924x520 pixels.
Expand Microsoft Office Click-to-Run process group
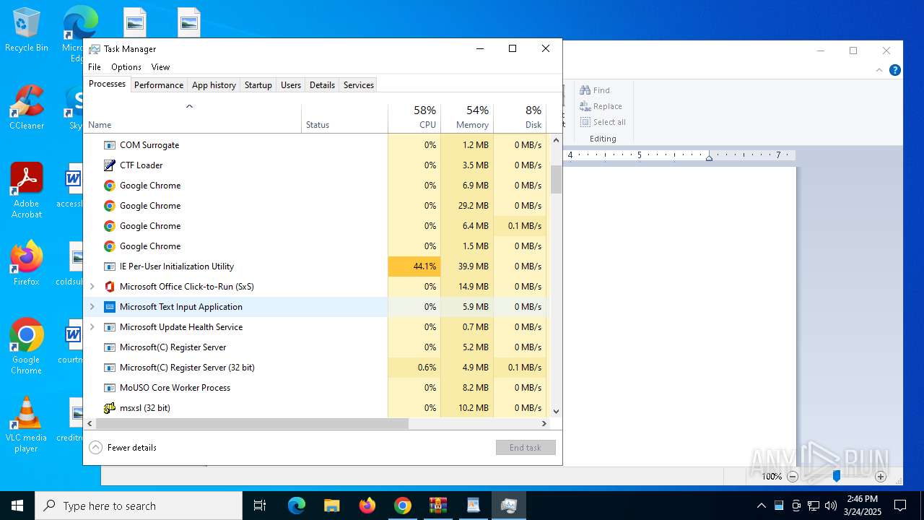click(x=92, y=287)
